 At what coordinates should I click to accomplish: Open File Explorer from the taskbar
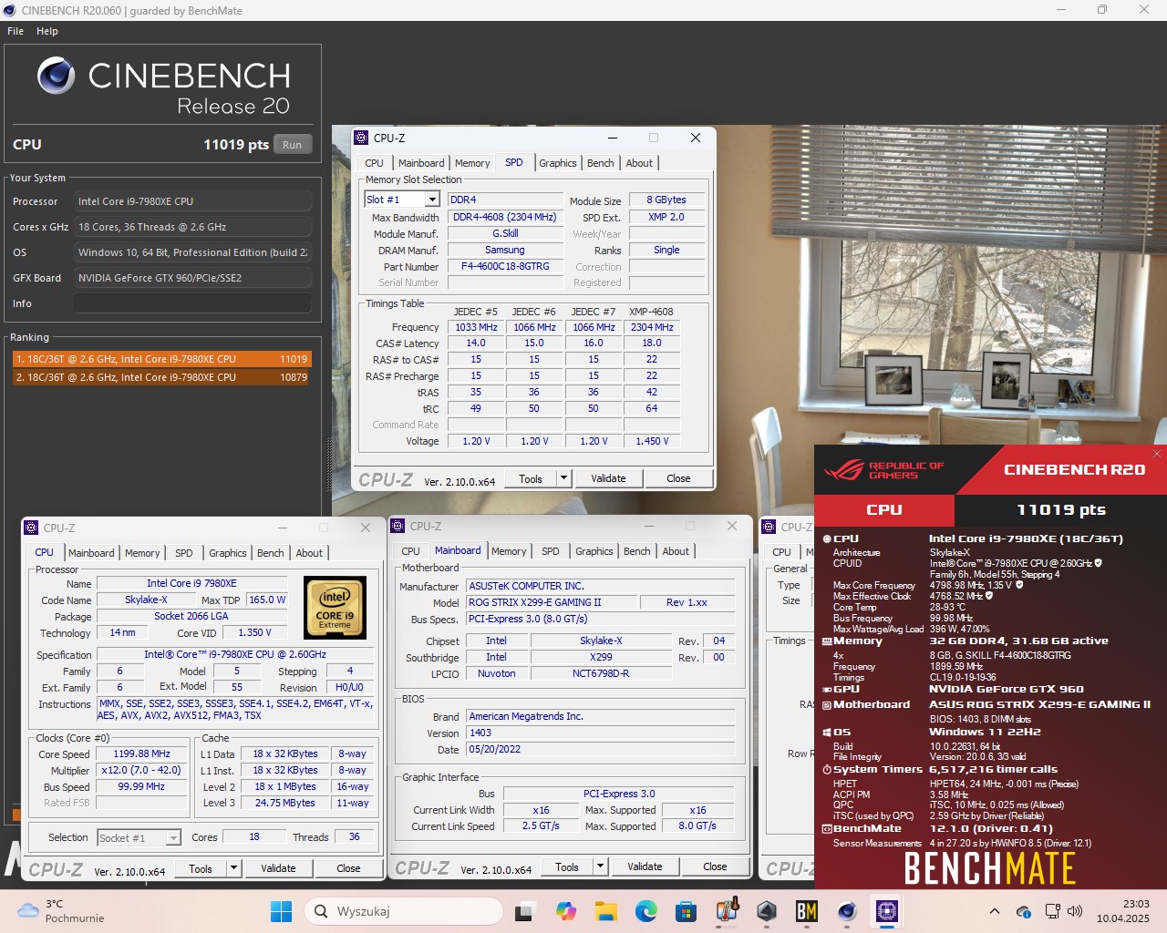(605, 911)
